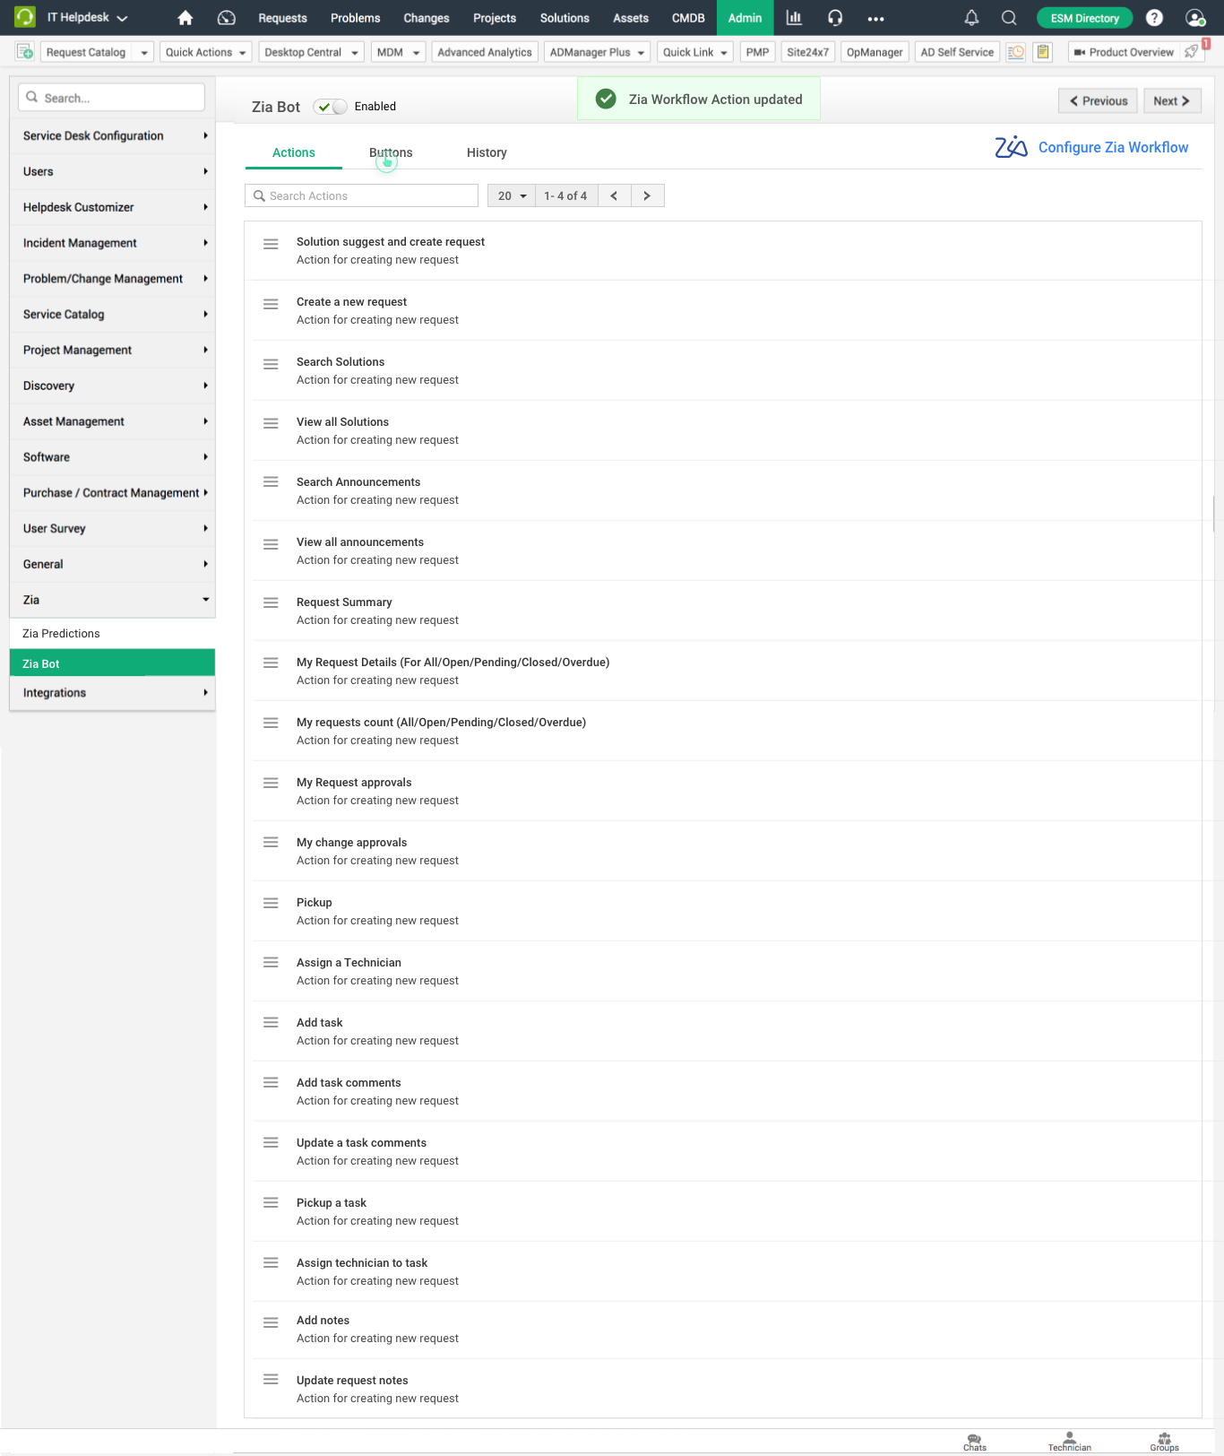Click drag handle for Search Solutions

click(x=271, y=365)
